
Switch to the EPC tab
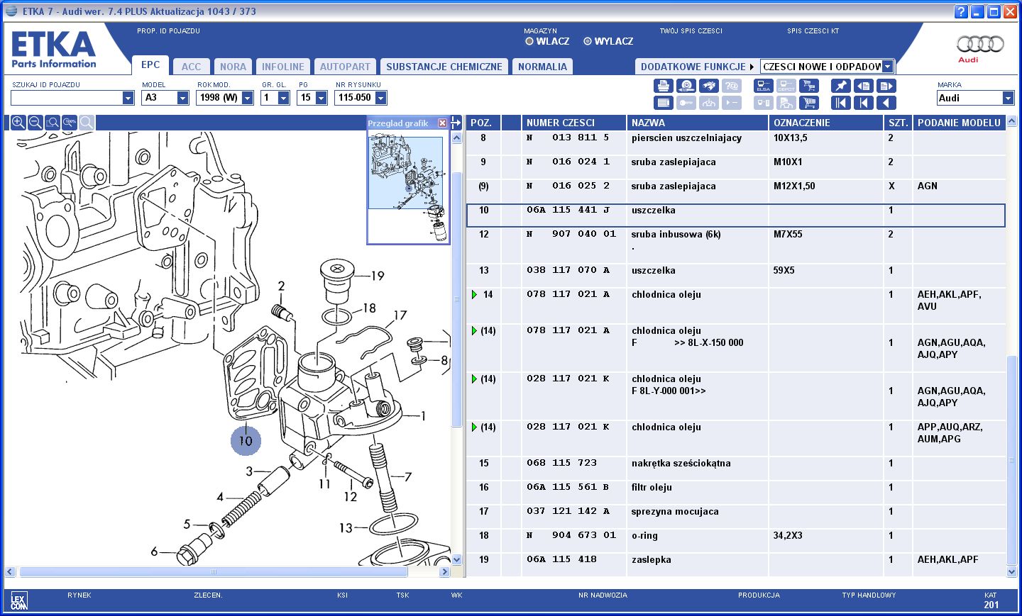click(150, 65)
